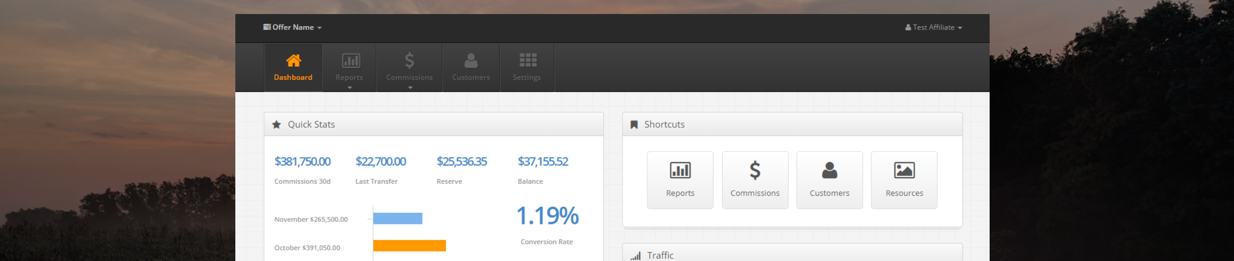Image resolution: width=1234 pixels, height=261 pixels.
Task: Click the Traffic signal bars icon
Action: [x=636, y=256]
